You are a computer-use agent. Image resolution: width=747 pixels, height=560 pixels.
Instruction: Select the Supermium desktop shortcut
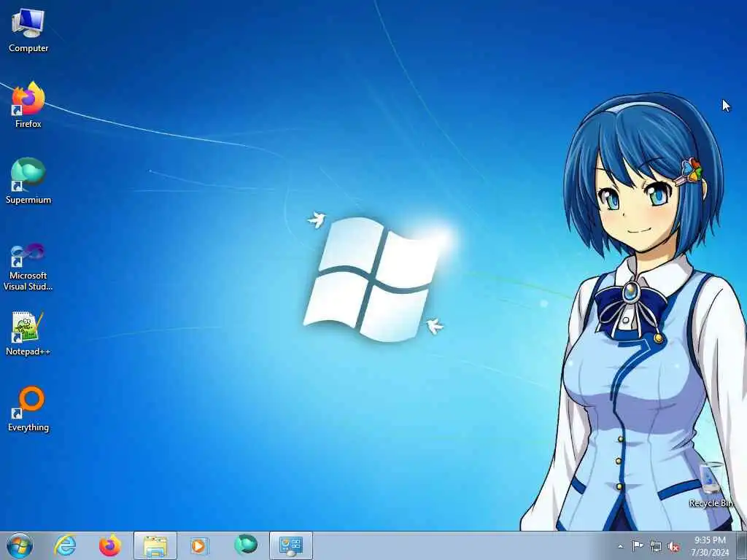28,181
